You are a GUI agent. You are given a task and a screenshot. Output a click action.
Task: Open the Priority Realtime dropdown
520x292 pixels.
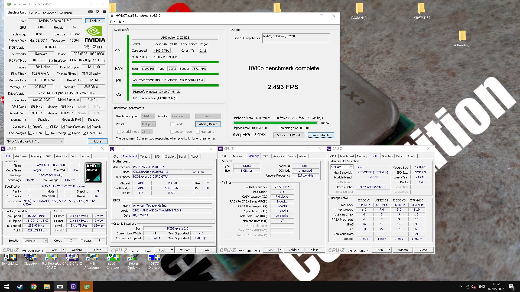pyautogui.click(x=180, y=117)
